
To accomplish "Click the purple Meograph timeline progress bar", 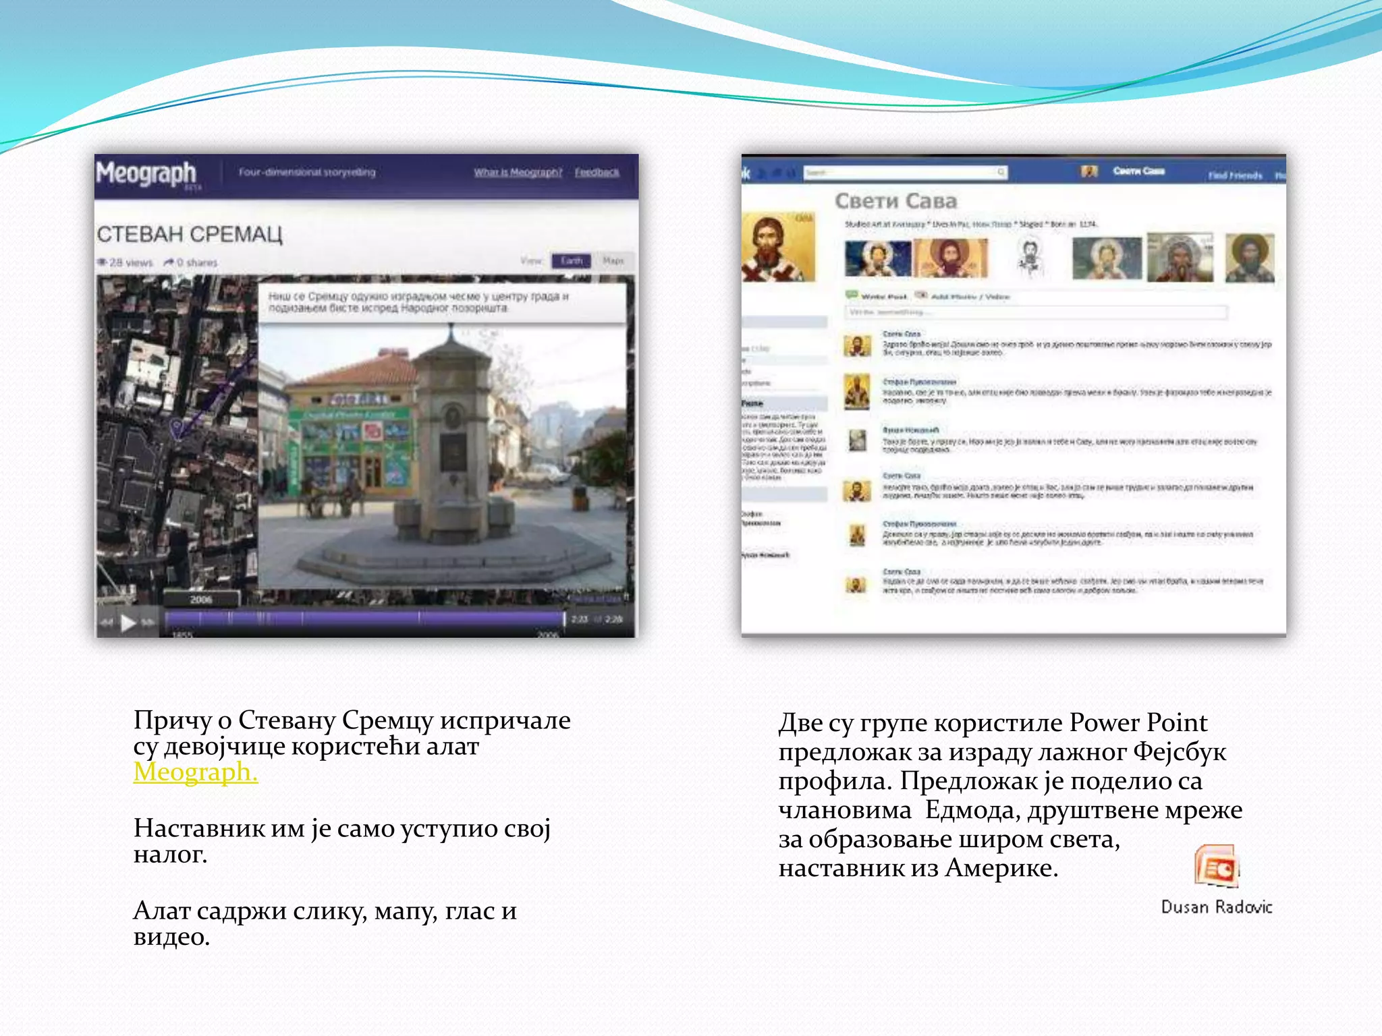I will point(364,618).
